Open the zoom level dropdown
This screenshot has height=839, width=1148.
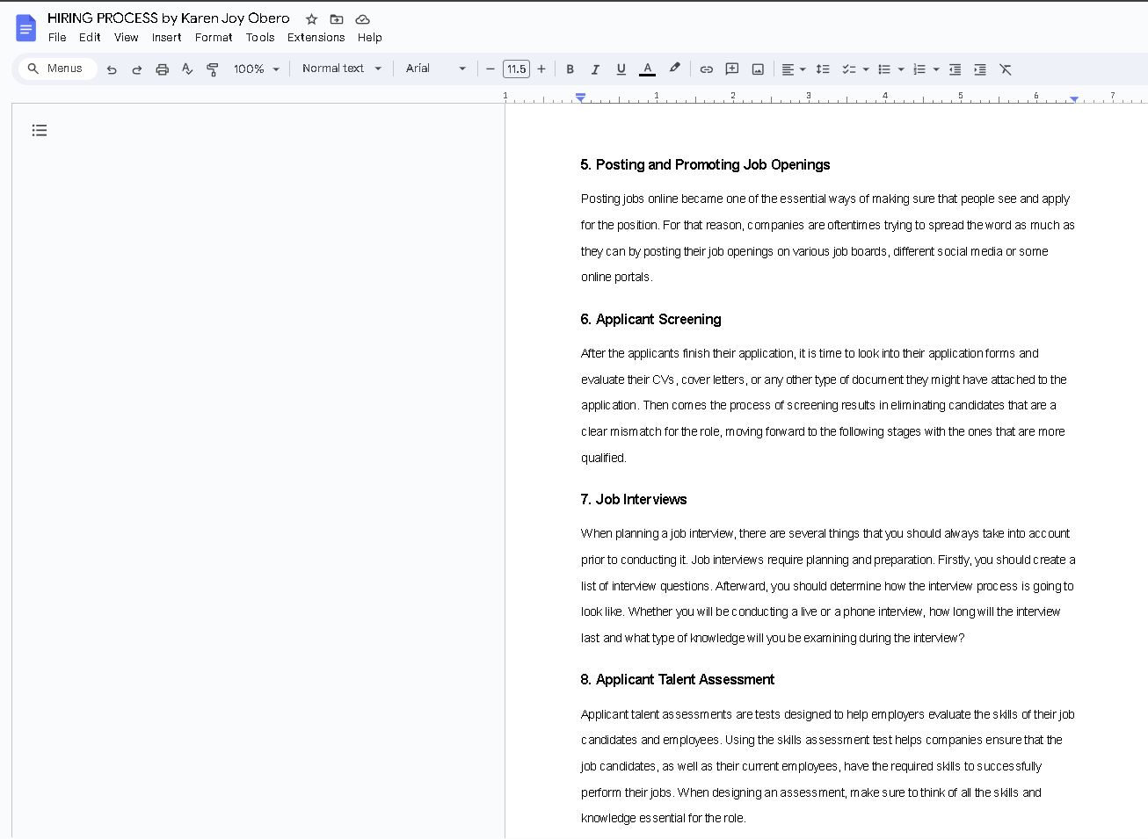coord(257,69)
